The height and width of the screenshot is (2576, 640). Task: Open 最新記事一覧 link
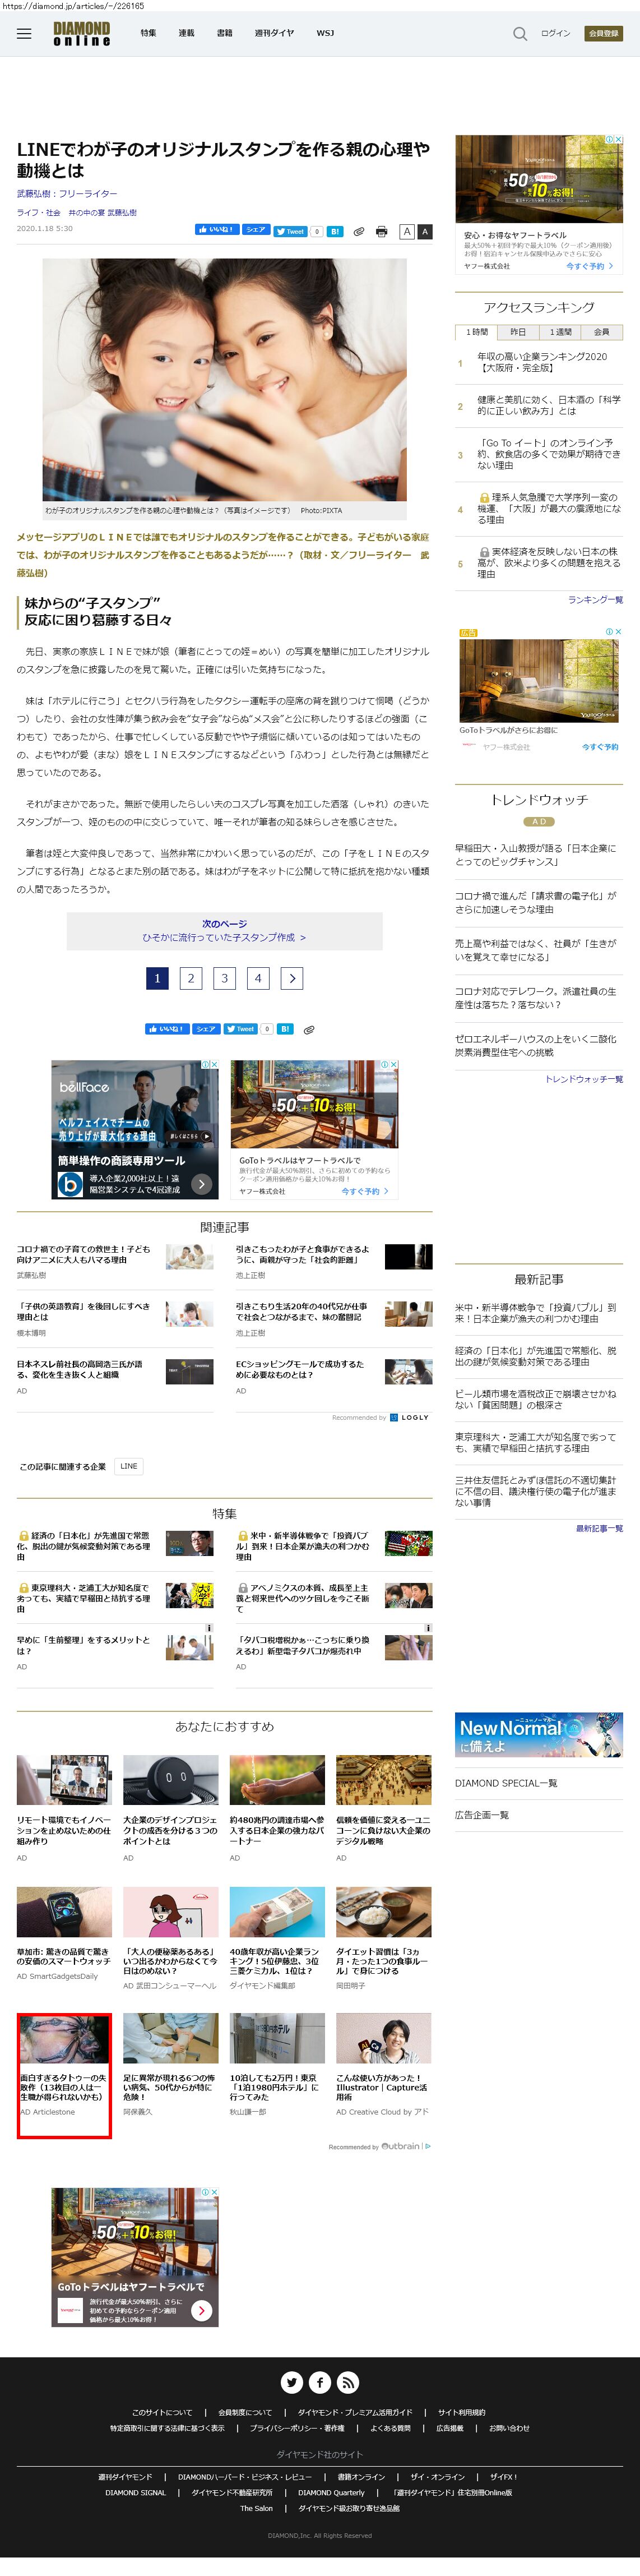[x=598, y=1528]
